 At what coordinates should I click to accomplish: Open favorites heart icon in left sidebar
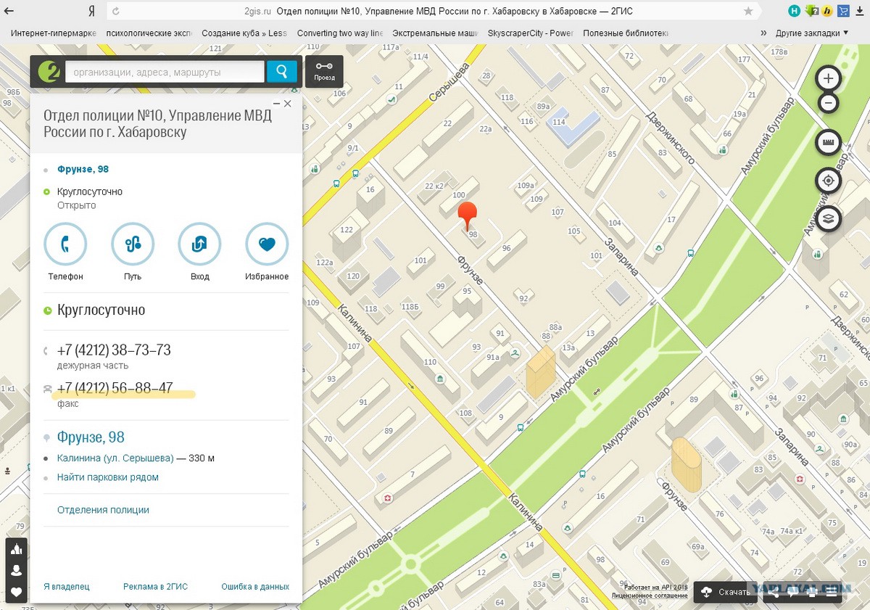(x=16, y=592)
